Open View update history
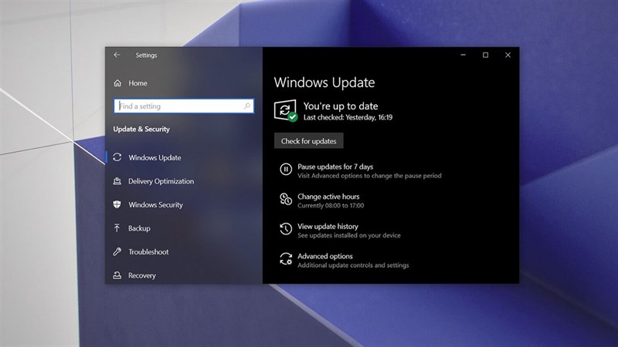618x347 pixels. pos(328,227)
